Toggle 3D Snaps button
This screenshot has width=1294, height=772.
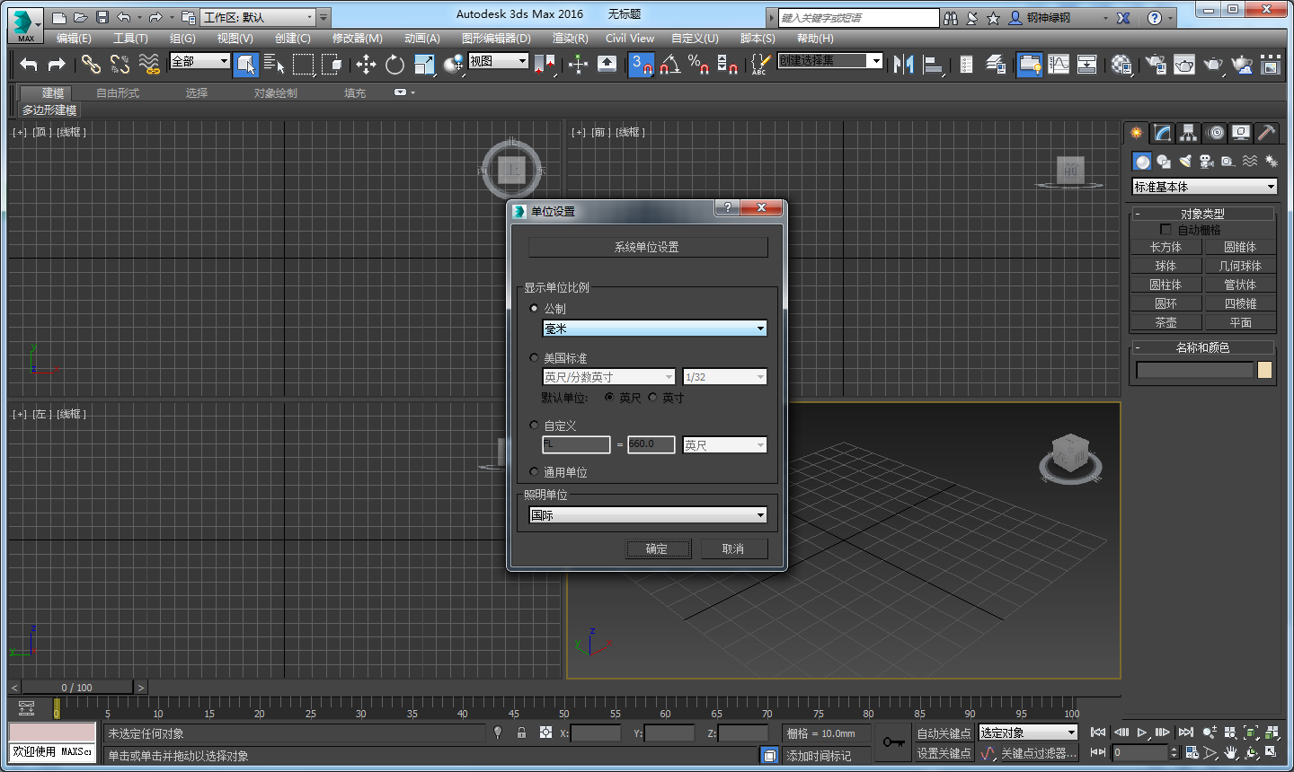(641, 64)
